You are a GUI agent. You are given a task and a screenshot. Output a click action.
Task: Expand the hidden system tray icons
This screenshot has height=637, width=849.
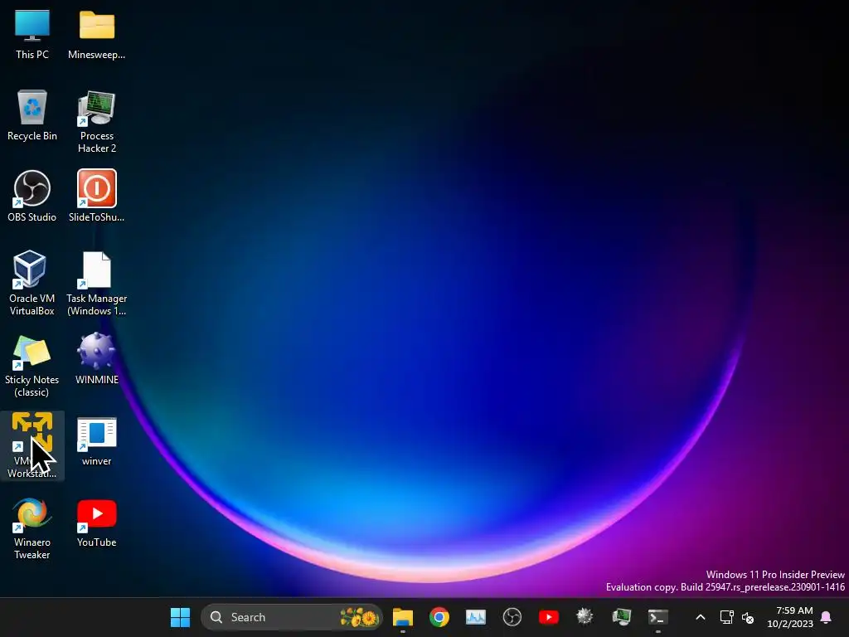point(700,617)
